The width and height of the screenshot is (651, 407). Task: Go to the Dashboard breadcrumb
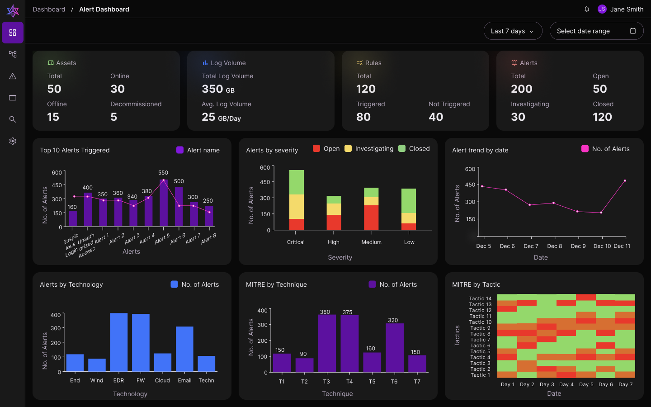49,9
